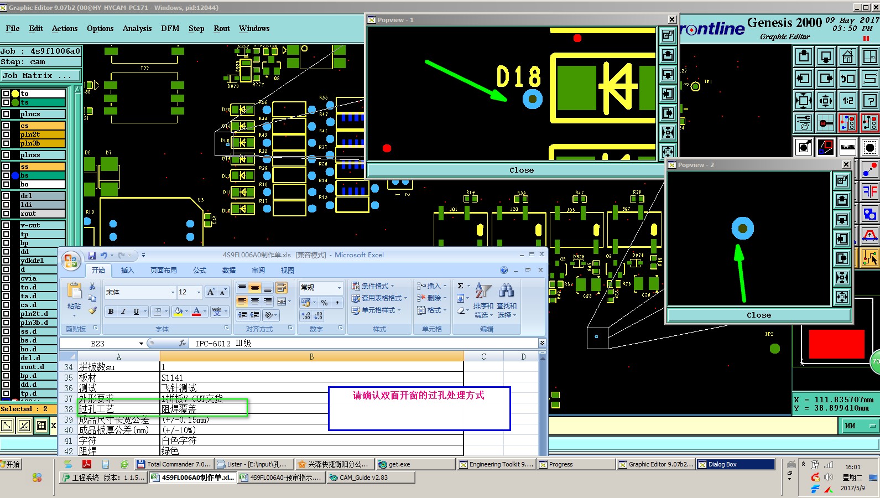
Task: Click the Format Painter brush in Excel
Action: pyautogui.click(x=92, y=310)
